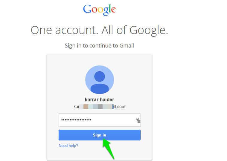The width and height of the screenshot is (227, 161).
Task: Click the word Gmail in subtitle
Action: click(x=127, y=46)
